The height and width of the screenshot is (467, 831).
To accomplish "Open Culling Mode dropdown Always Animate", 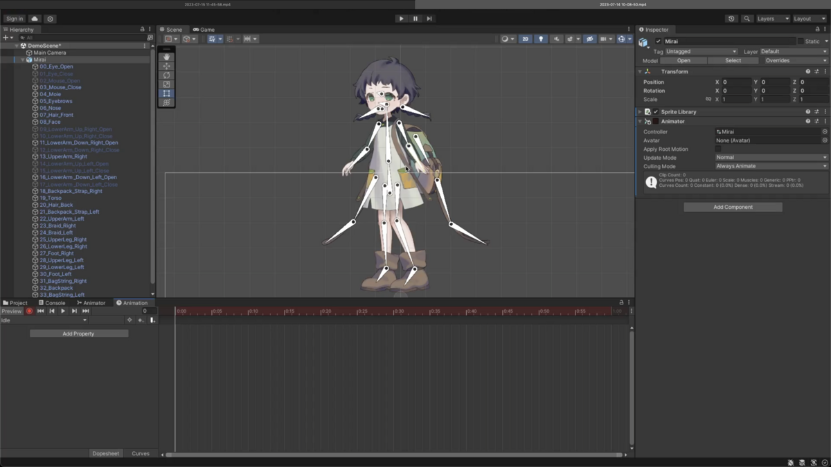I will [x=771, y=166].
